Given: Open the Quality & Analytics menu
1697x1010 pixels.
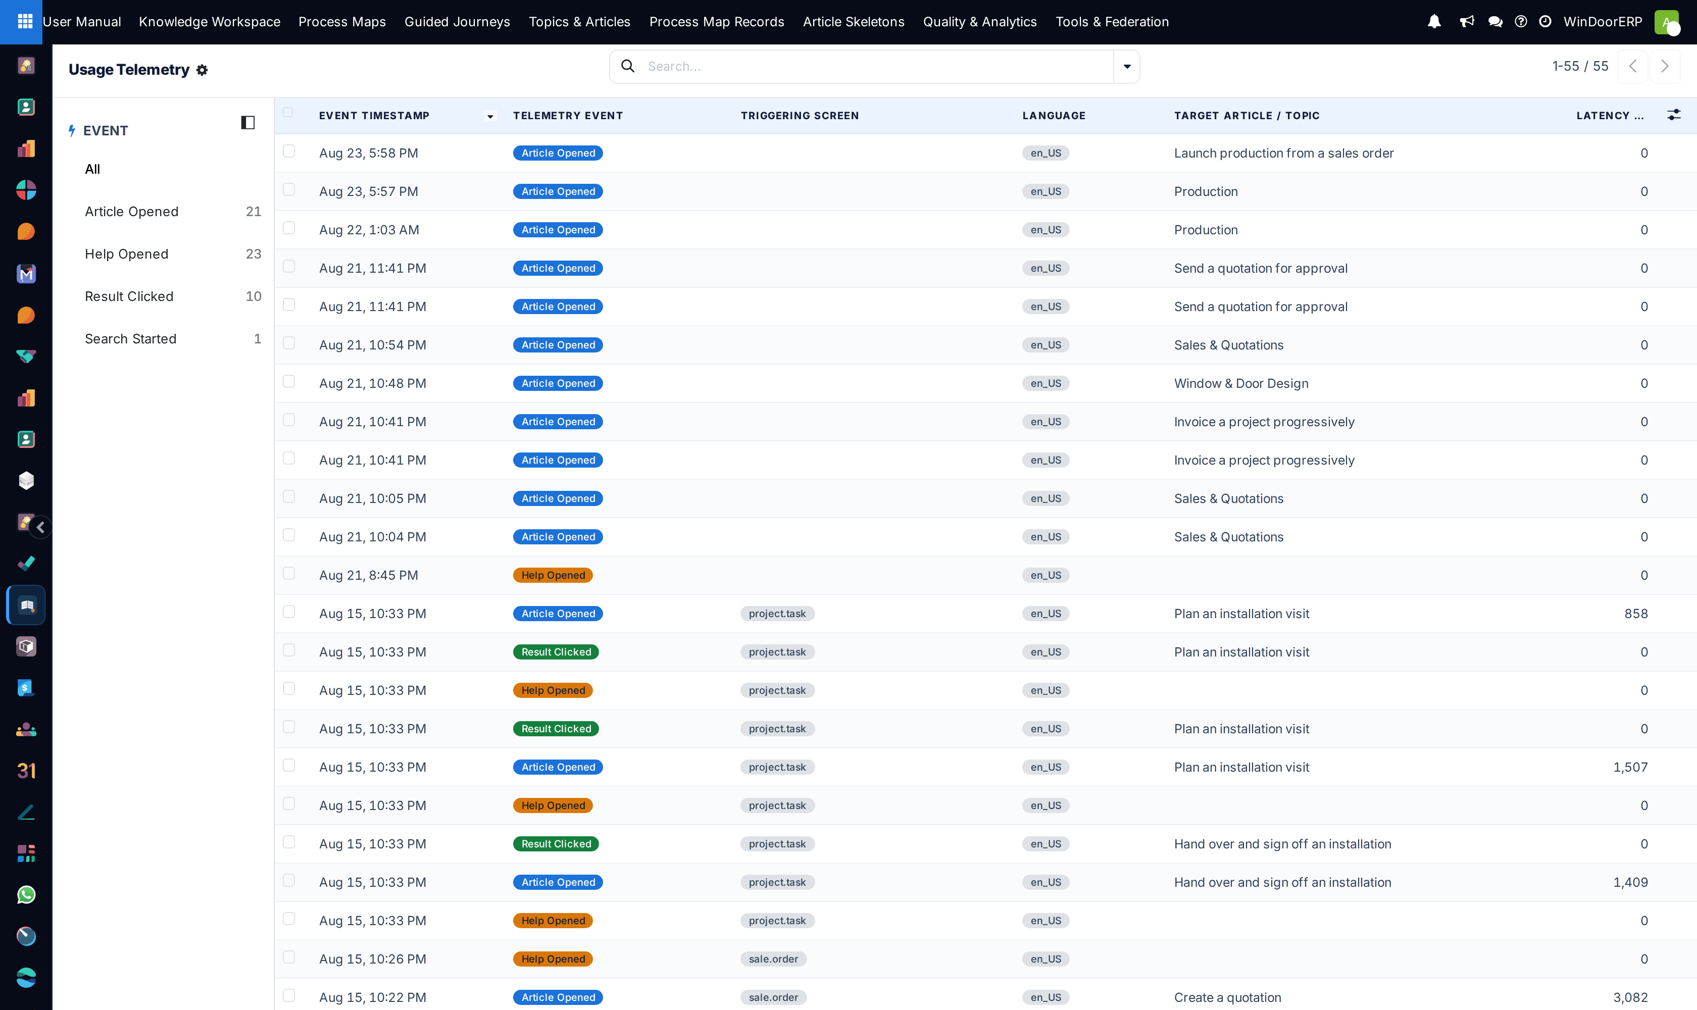Looking at the screenshot, I should click(979, 22).
